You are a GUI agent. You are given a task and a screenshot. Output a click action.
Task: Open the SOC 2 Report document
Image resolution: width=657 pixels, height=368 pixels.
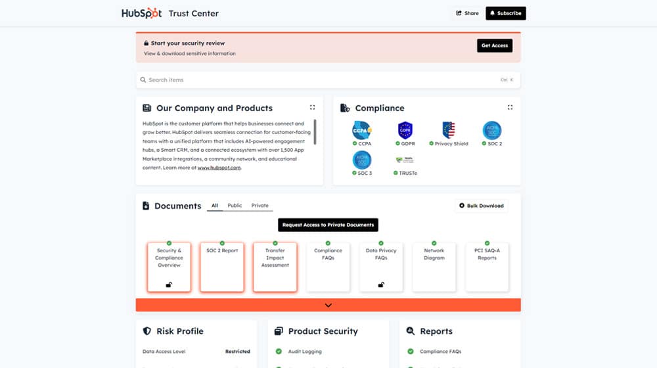pyautogui.click(x=222, y=267)
